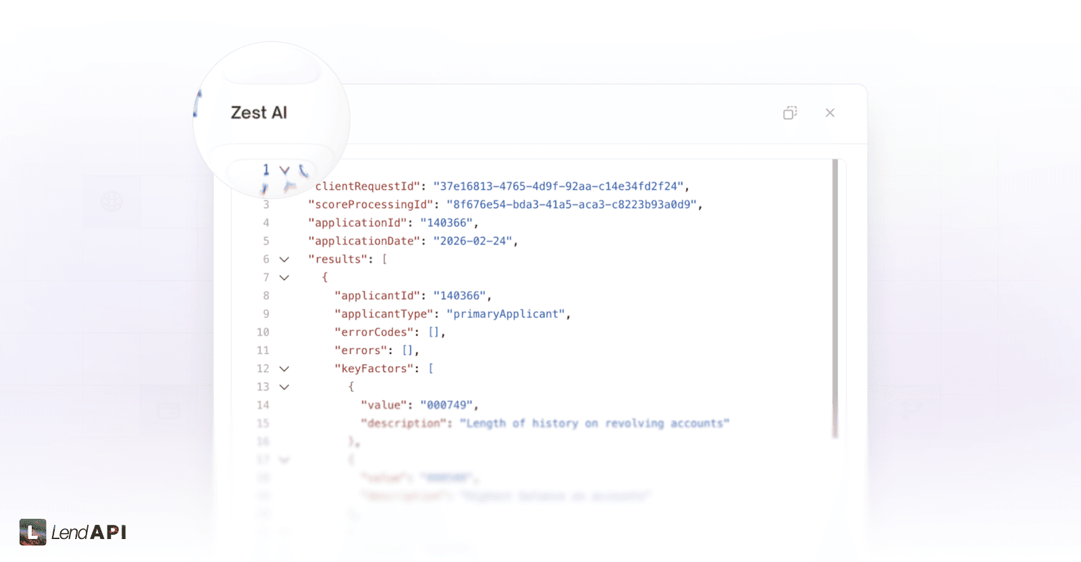Click the cursor icon inside the magnifier circle
This screenshot has height=562, width=1081.
tap(291, 186)
